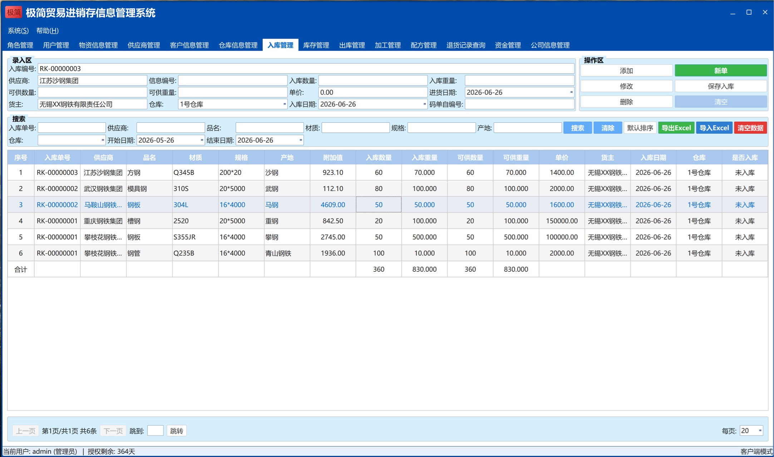Click the 清除 search filter button
The image size is (774, 457).
pos(608,128)
